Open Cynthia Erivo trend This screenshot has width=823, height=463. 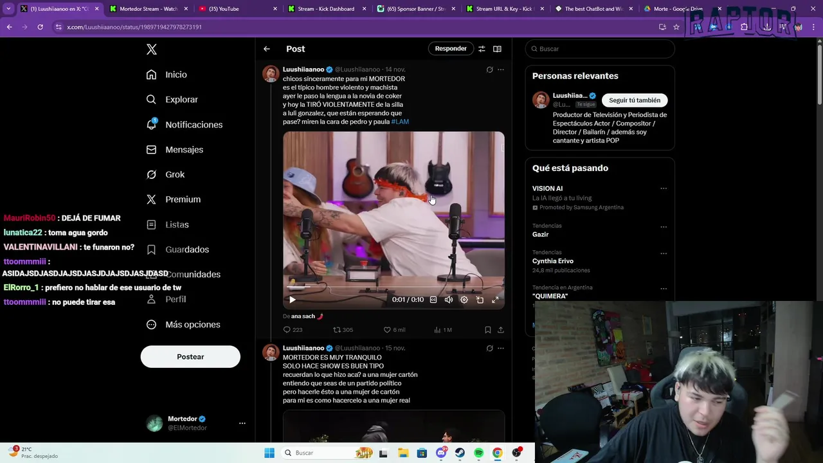(553, 261)
